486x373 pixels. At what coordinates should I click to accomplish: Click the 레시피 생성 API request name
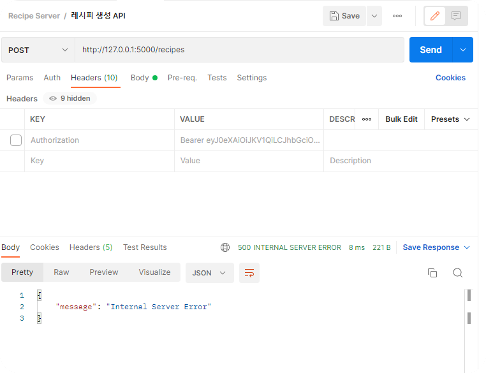98,16
